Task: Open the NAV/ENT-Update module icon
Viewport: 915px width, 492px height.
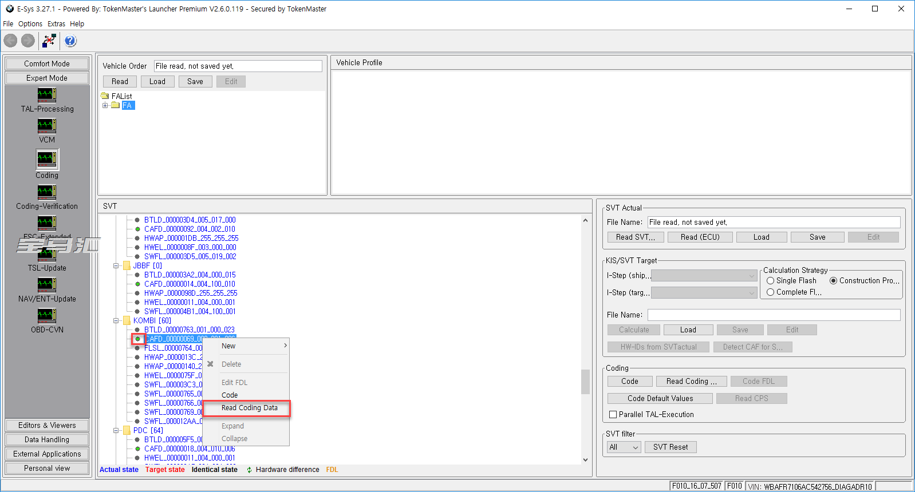Action: point(47,284)
